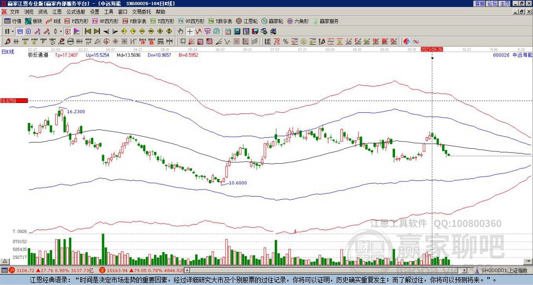Screen dimensions: 533x285
Task: Click the red pencil drawing icon
Action: tap(7, 42)
